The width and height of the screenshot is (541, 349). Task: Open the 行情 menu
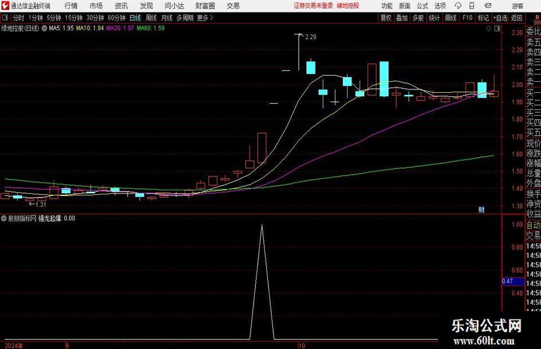(71, 6)
